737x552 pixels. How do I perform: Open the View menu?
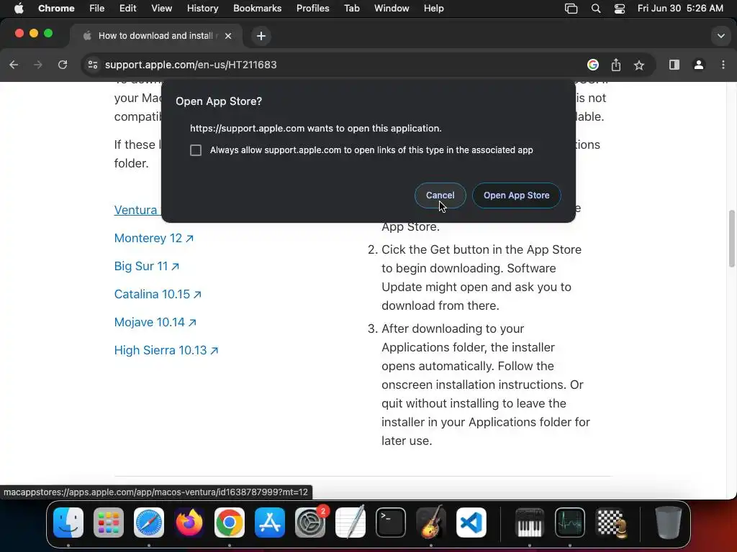coord(162,9)
